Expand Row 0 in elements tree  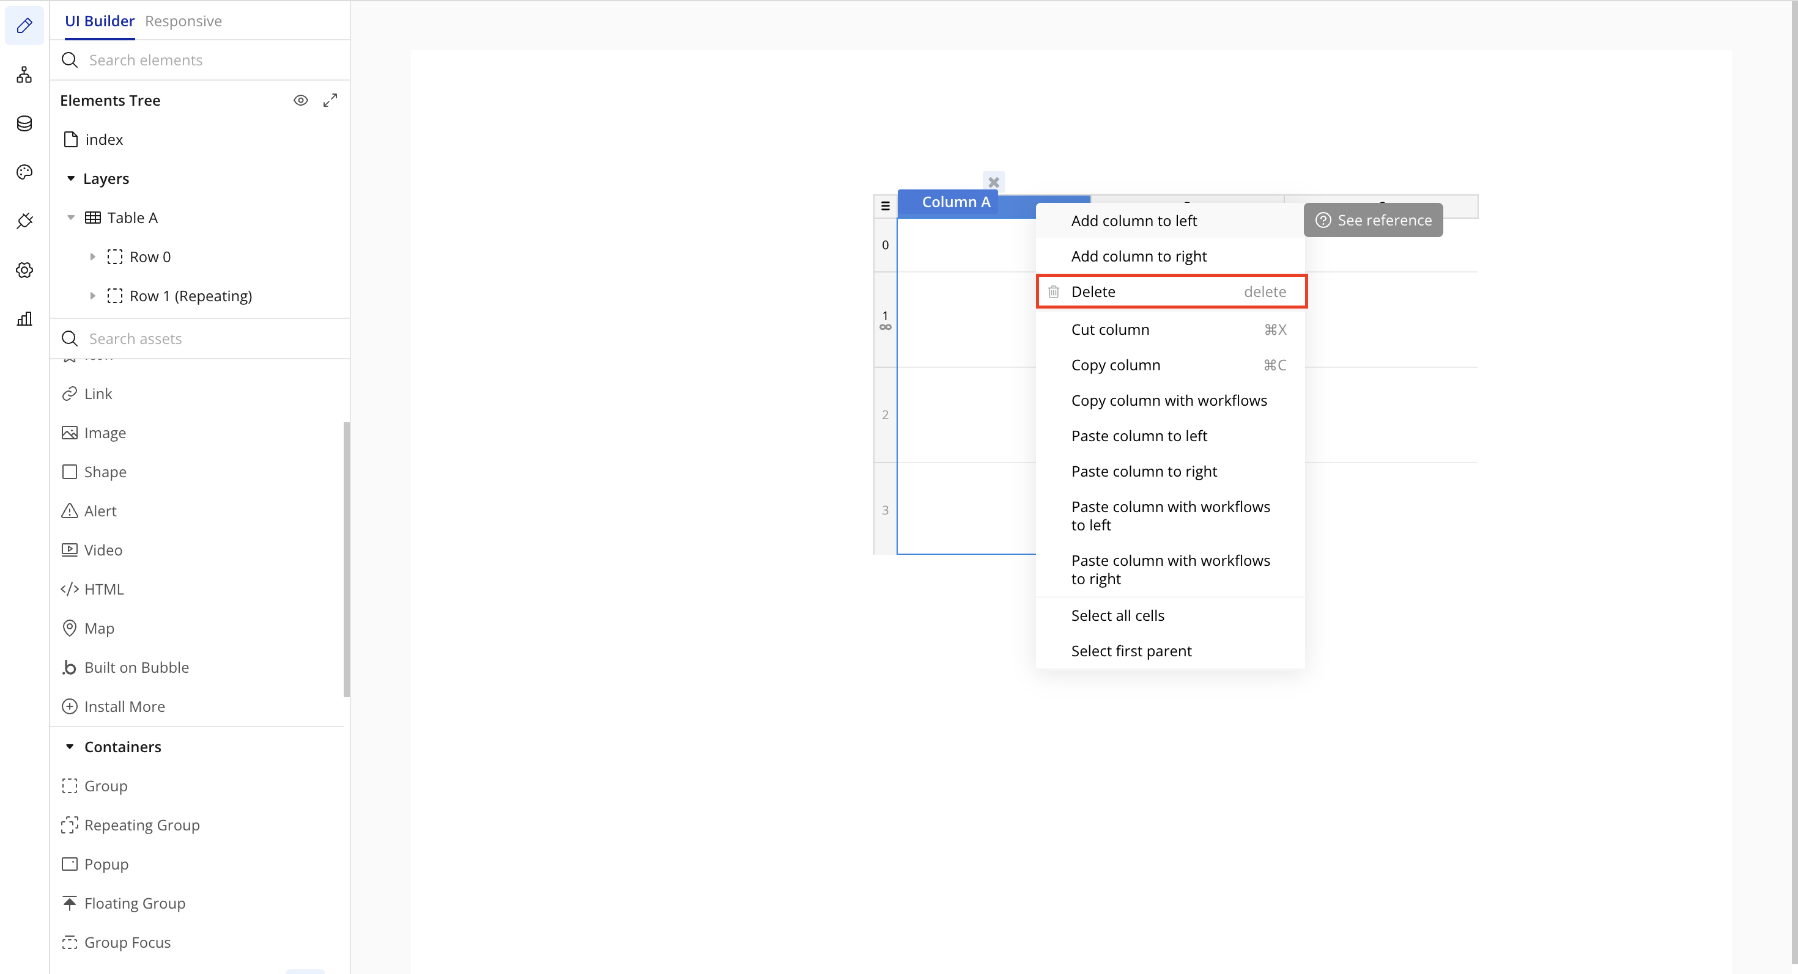coord(93,257)
